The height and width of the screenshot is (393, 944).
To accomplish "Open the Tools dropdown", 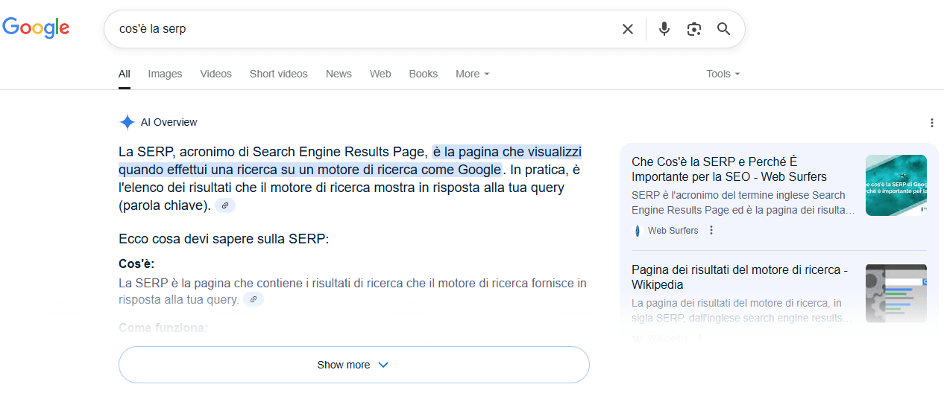I will click(723, 74).
